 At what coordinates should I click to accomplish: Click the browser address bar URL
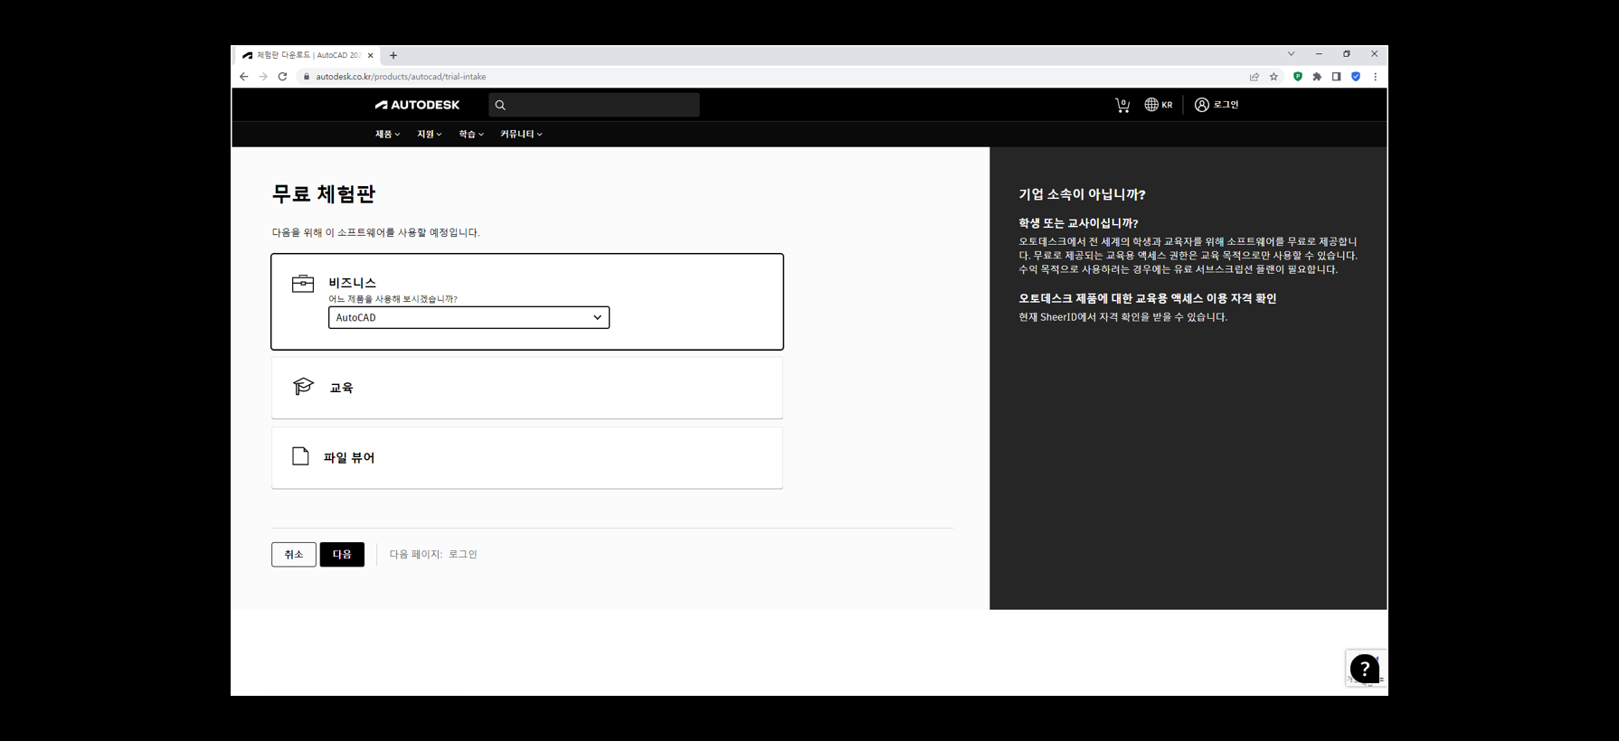(401, 77)
